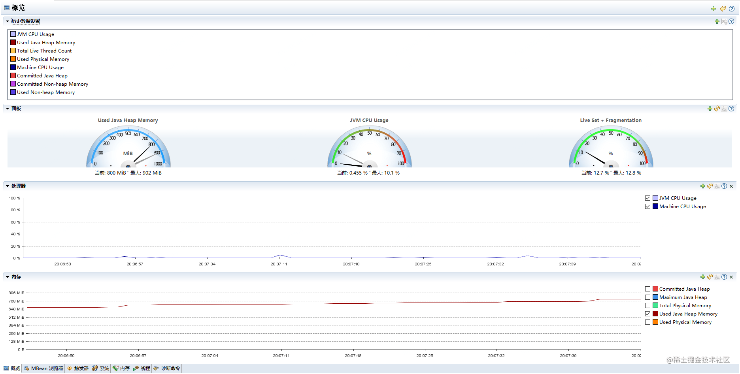Uncheck Machine CPU Usage in the 处理器 legend
This screenshot has height=374, width=740.
[x=647, y=207]
